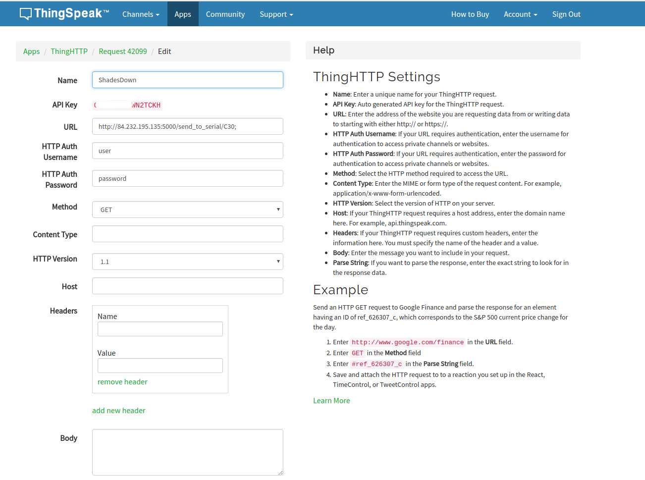Click the URL input field
645x480 pixels.
point(188,126)
